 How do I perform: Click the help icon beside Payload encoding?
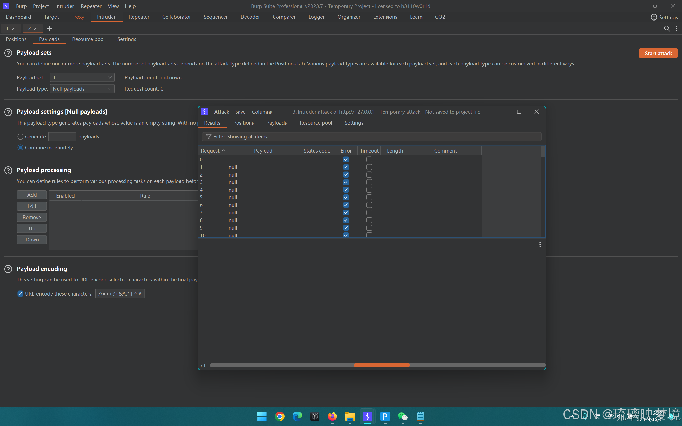(x=8, y=269)
